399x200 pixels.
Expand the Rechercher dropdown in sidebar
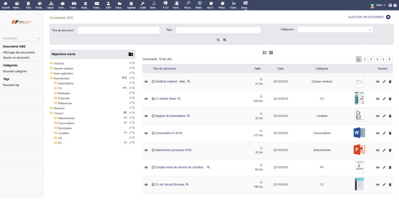21,38
